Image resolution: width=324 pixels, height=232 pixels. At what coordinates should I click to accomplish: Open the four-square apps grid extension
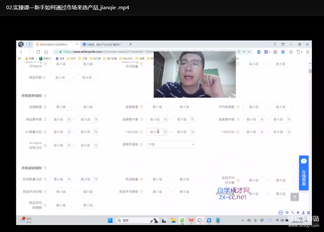tap(275, 52)
